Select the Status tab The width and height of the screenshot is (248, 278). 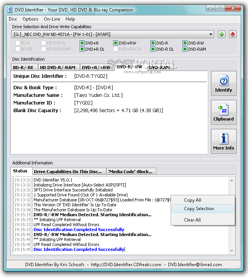pyautogui.click(x=21, y=171)
